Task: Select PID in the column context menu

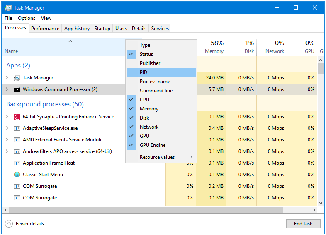Action: pyautogui.click(x=161, y=72)
